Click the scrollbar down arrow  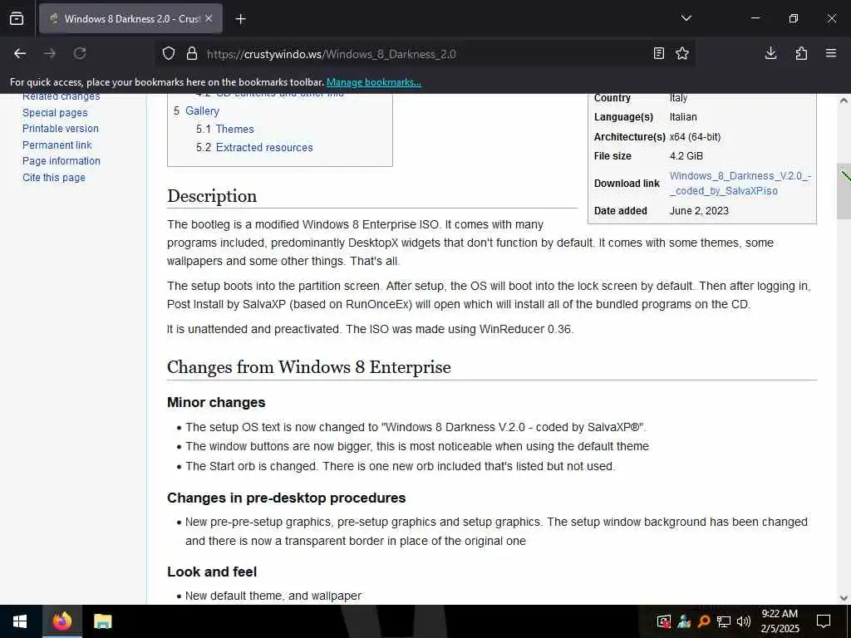(844, 598)
